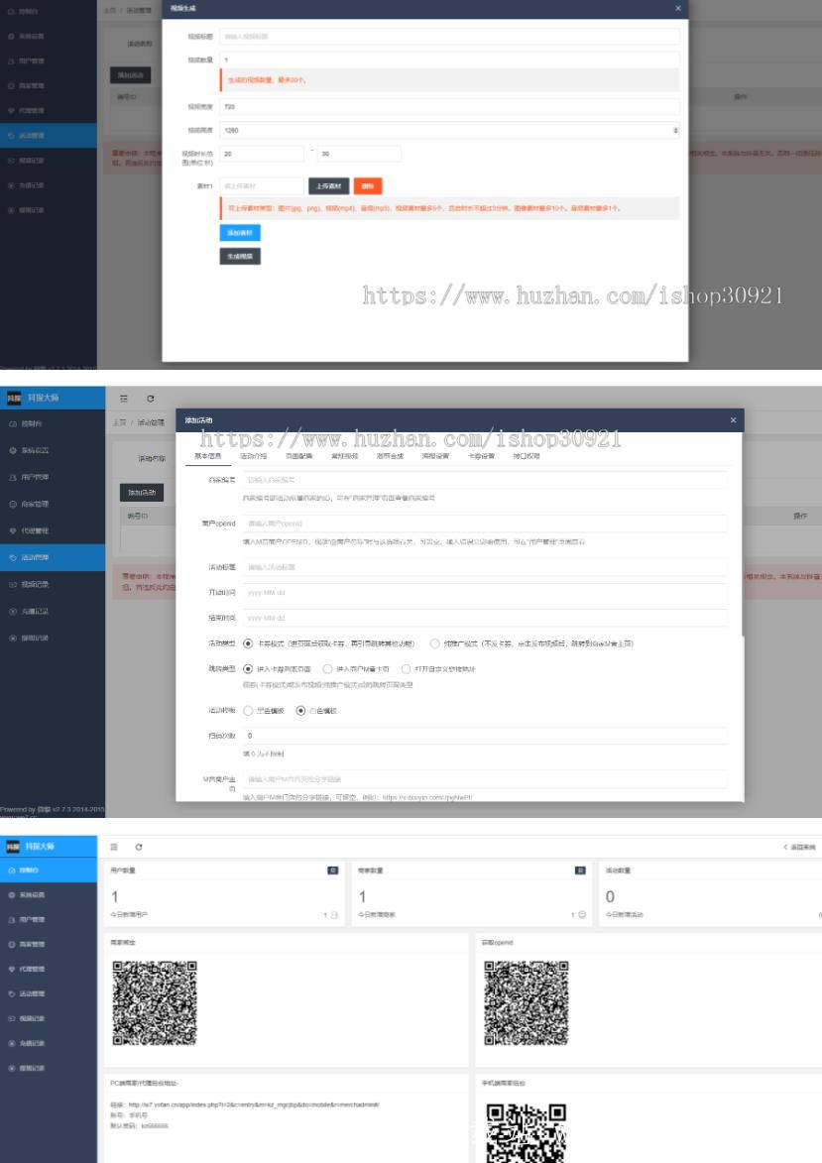
Task: Click the blue 添加素材 button
Action: (240, 233)
